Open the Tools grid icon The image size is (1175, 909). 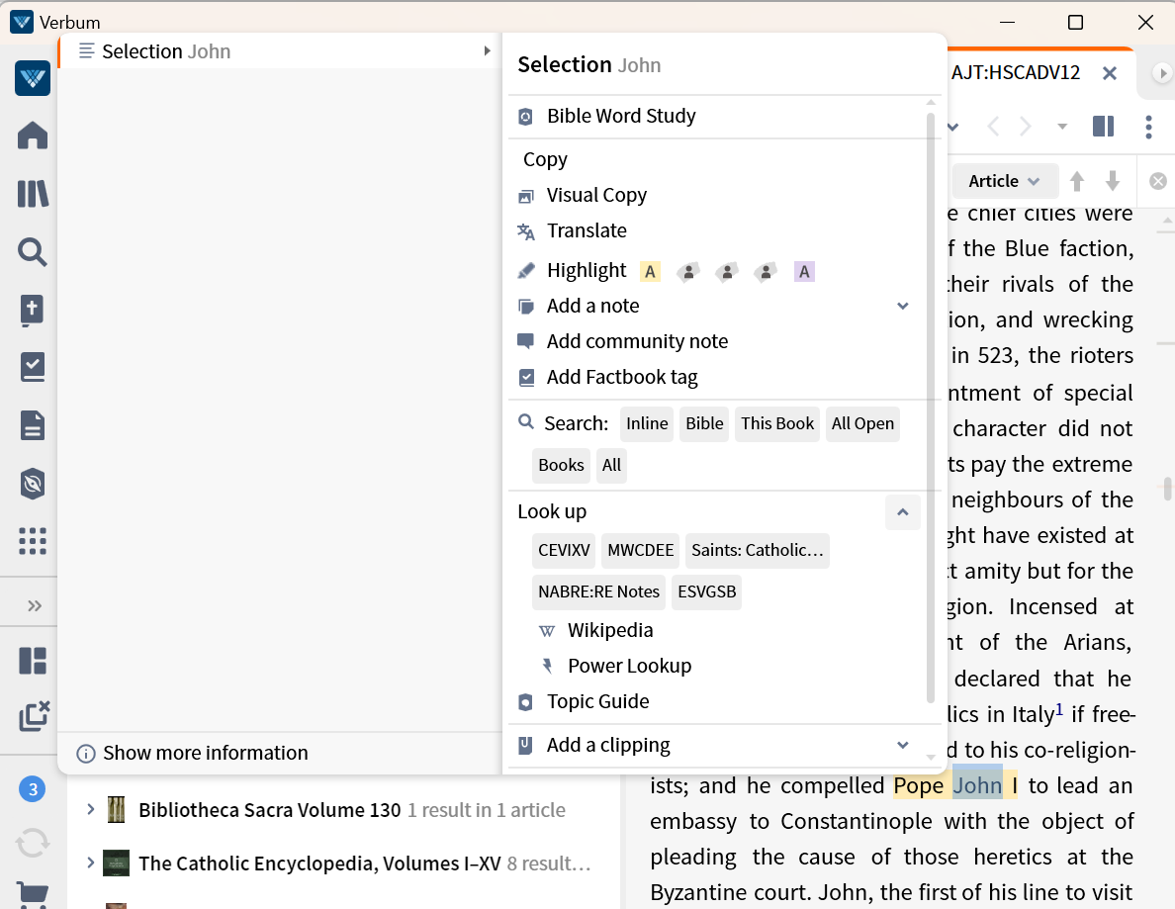pos(33,541)
